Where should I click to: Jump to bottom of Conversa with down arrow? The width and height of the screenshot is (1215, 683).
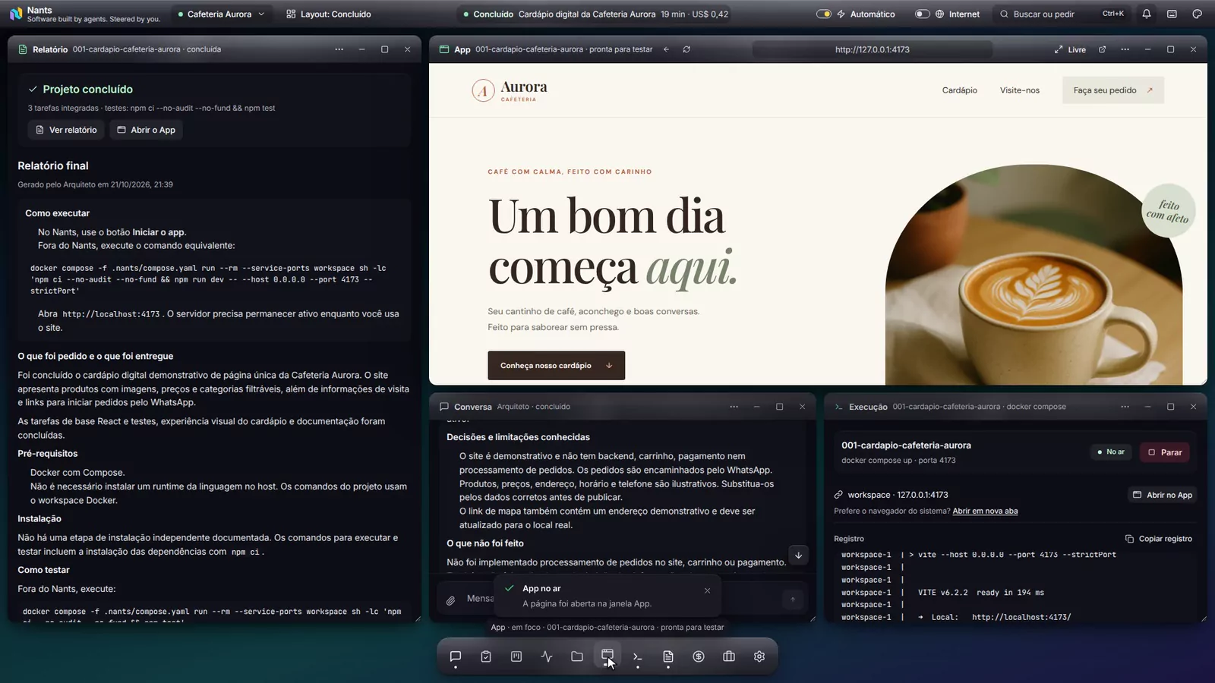point(798,555)
